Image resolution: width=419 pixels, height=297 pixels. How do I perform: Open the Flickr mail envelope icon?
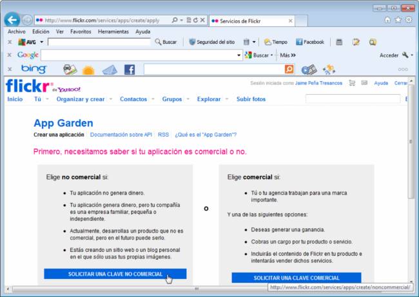364,83
